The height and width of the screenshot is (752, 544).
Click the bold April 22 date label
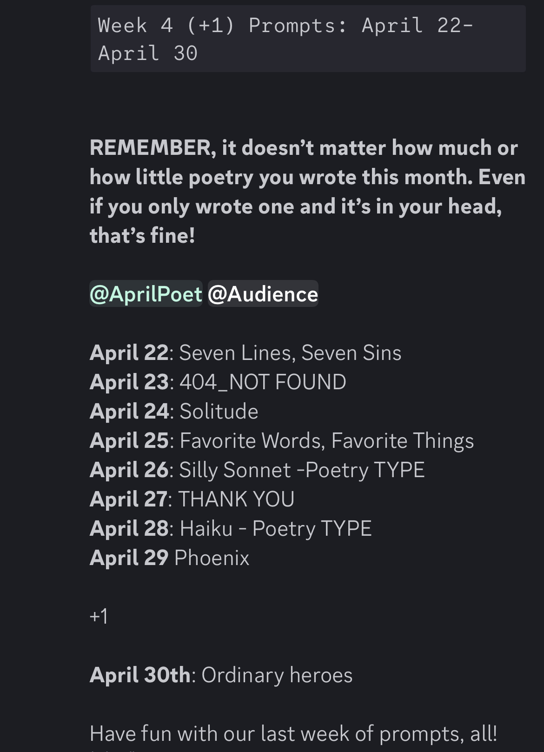pos(129,353)
